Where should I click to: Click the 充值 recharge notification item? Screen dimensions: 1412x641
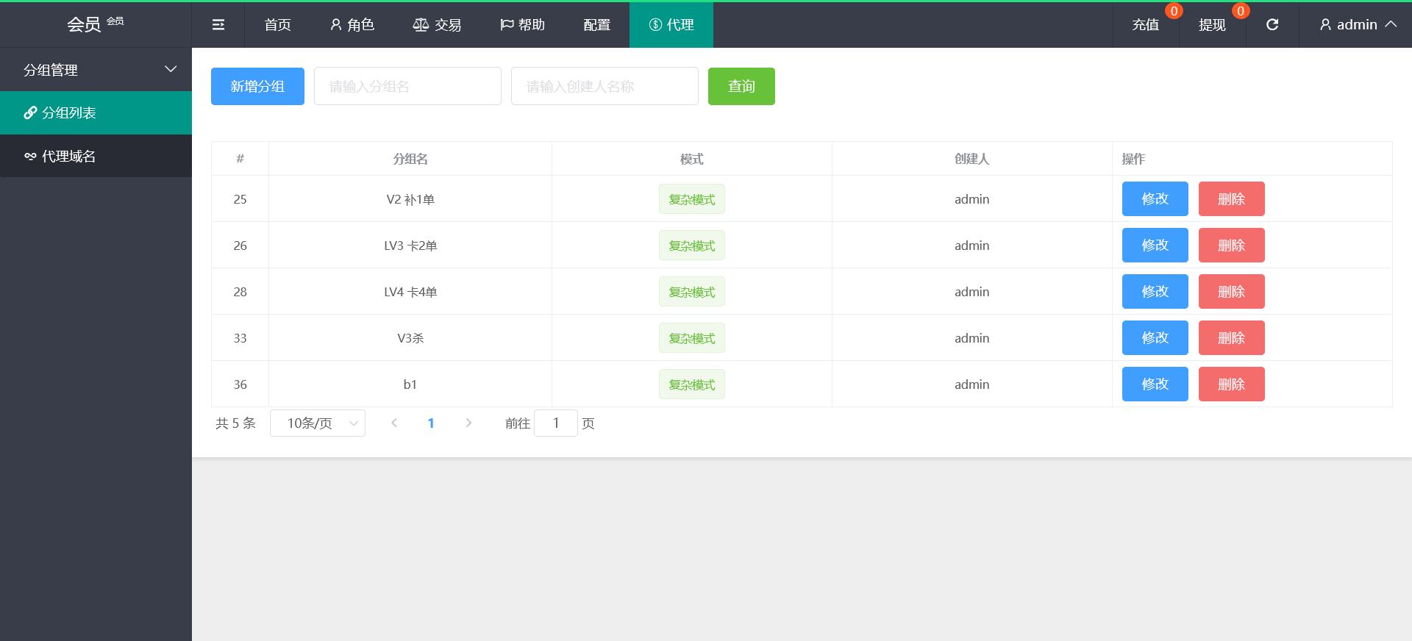(1145, 25)
